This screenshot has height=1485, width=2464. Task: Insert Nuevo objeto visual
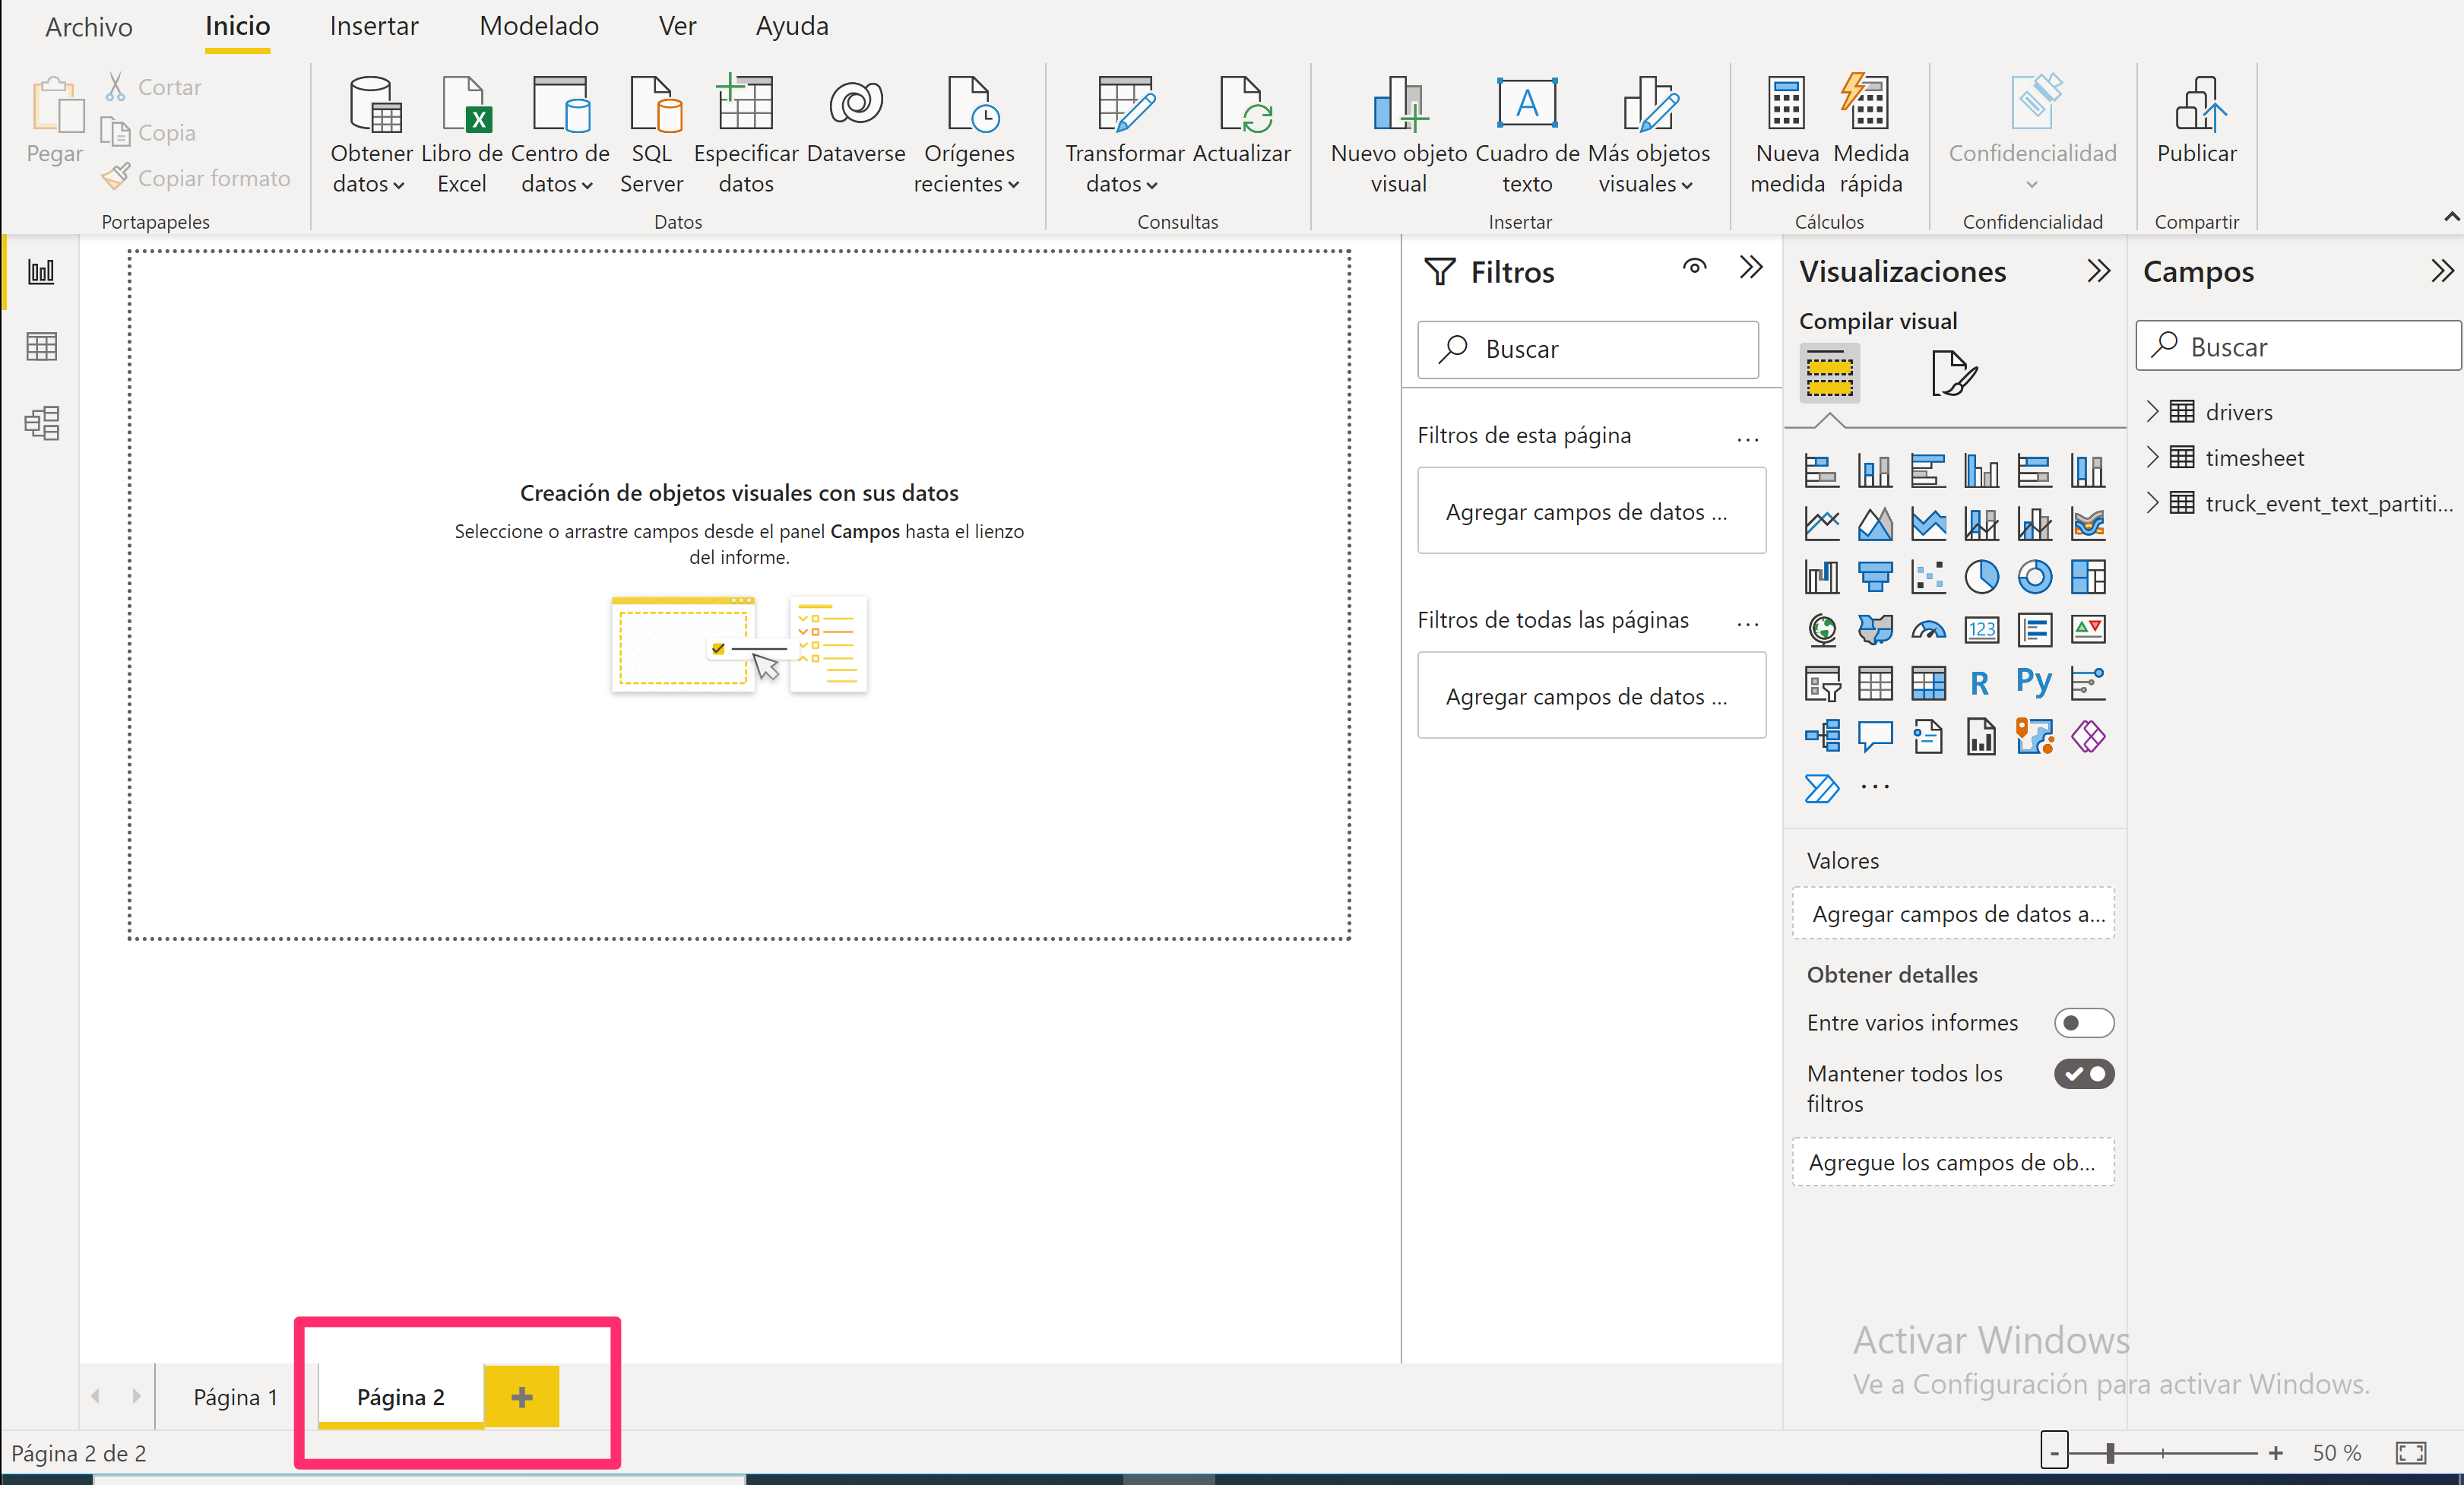[x=1398, y=135]
